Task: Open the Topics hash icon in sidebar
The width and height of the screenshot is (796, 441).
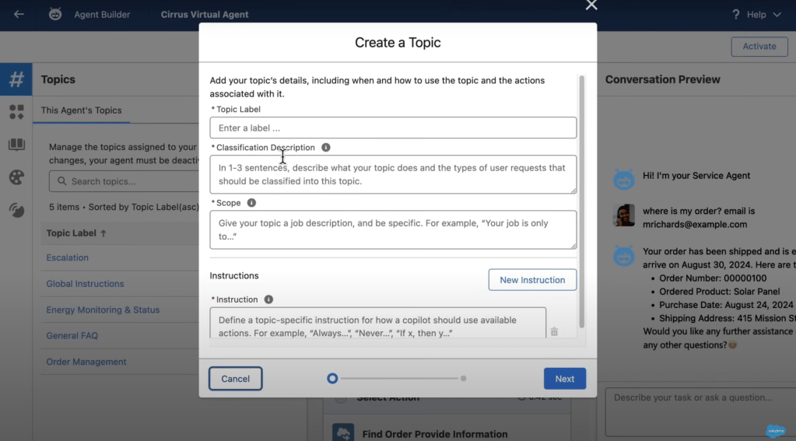Action: (x=16, y=79)
